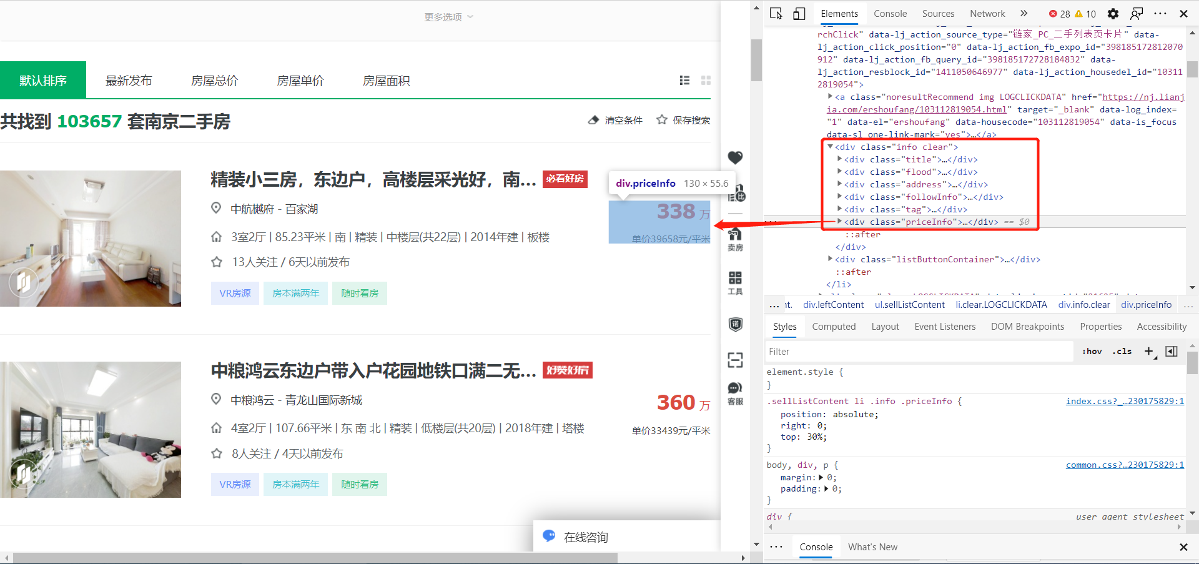
Task: Click 清空条件 to clear filters
Action: point(623,121)
